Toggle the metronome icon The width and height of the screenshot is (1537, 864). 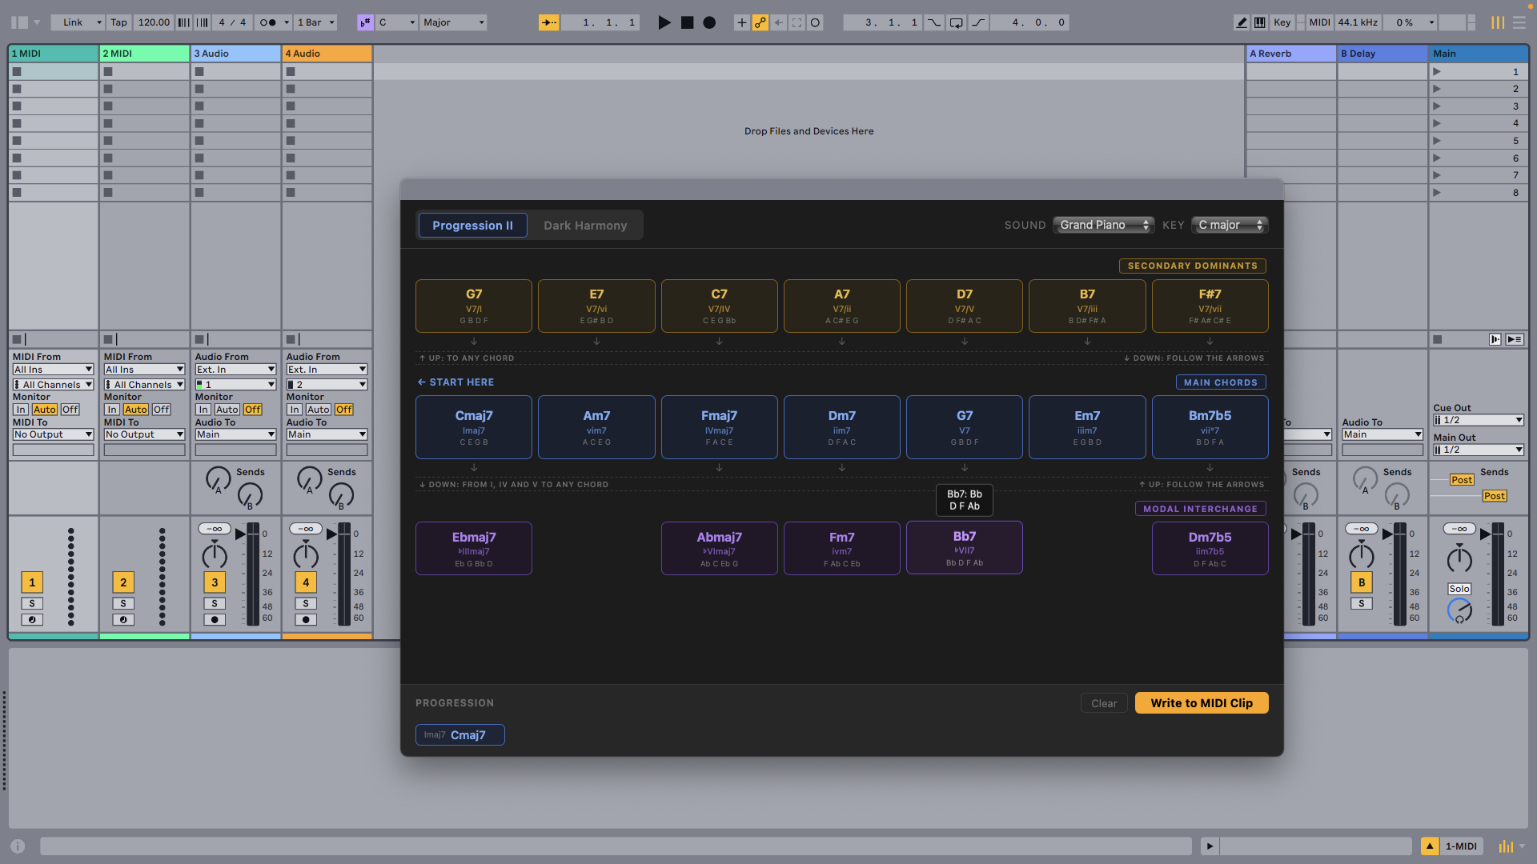[x=268, y=22]
